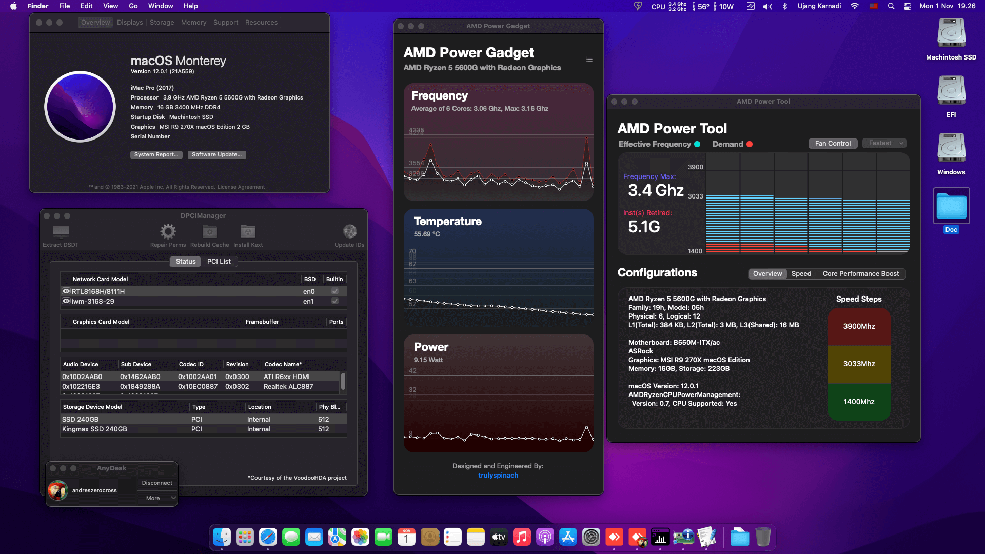Open Wi-Fi menu in menu bar
The image size is (985, 554).
(855, 6)
